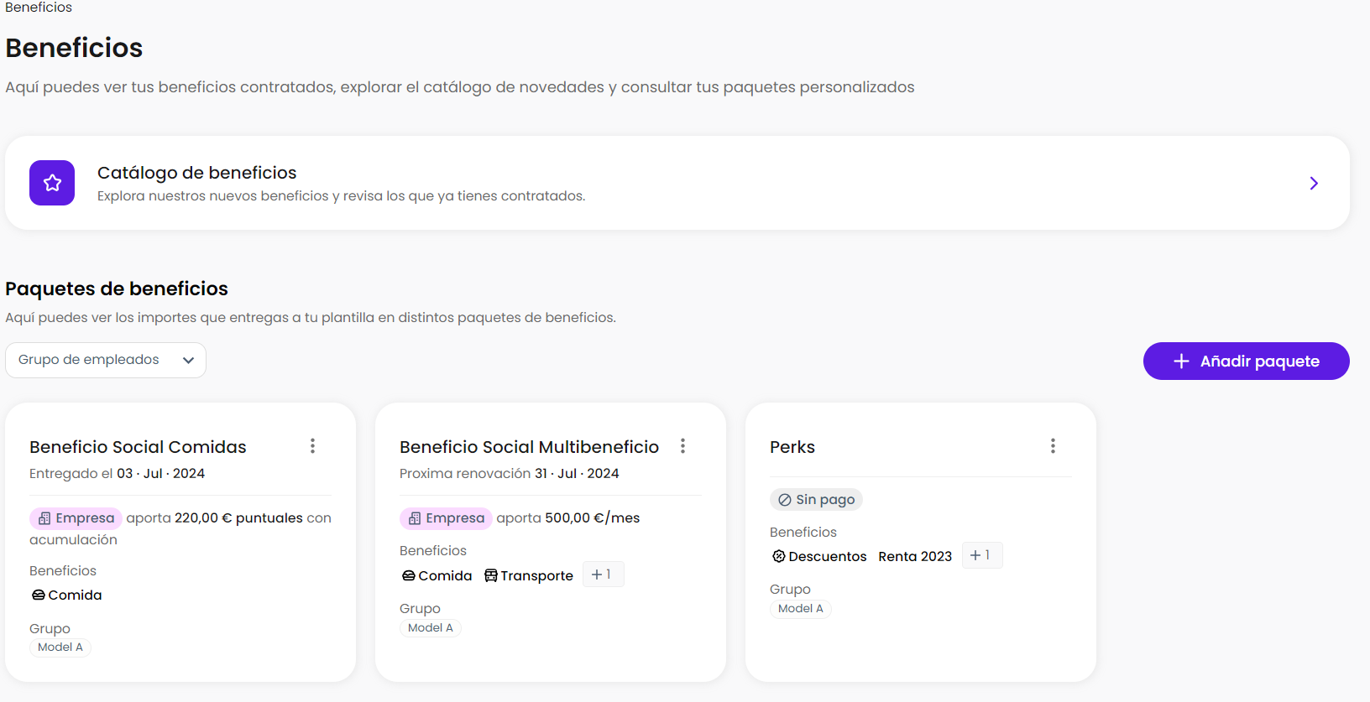This screenshot has width=1370, height=702.
Task: Click the Transporte bus icon
Action: coord(491,576)
